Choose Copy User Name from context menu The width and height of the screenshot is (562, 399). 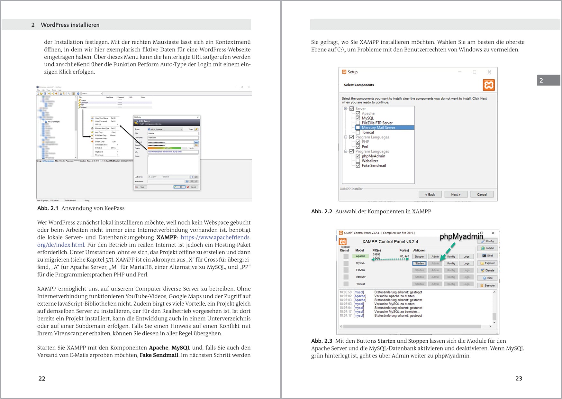coord(102,118)
